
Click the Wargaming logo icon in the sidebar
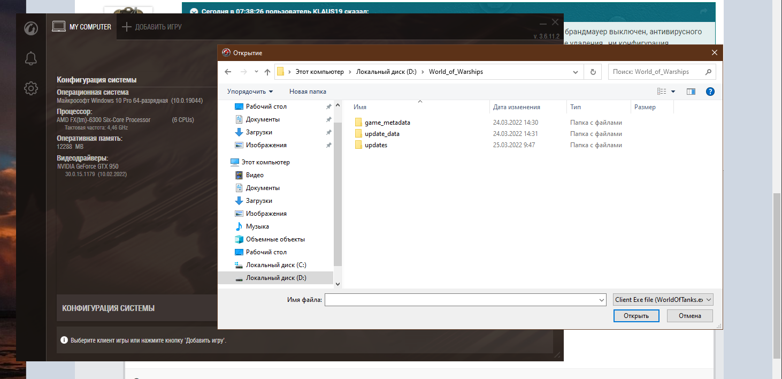coord(31,28)
